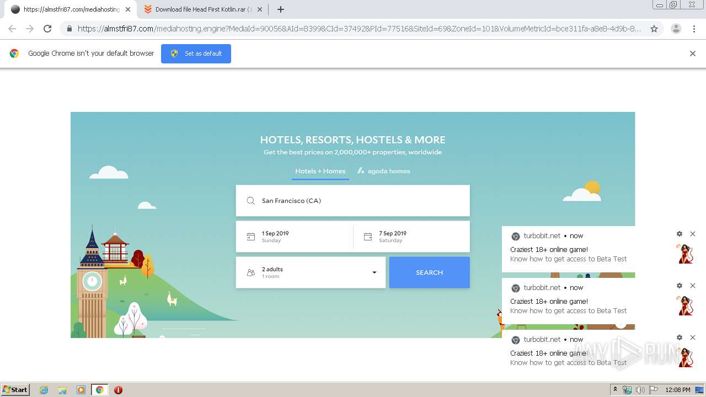Switch to the agoda homes tab

[384, 171]
